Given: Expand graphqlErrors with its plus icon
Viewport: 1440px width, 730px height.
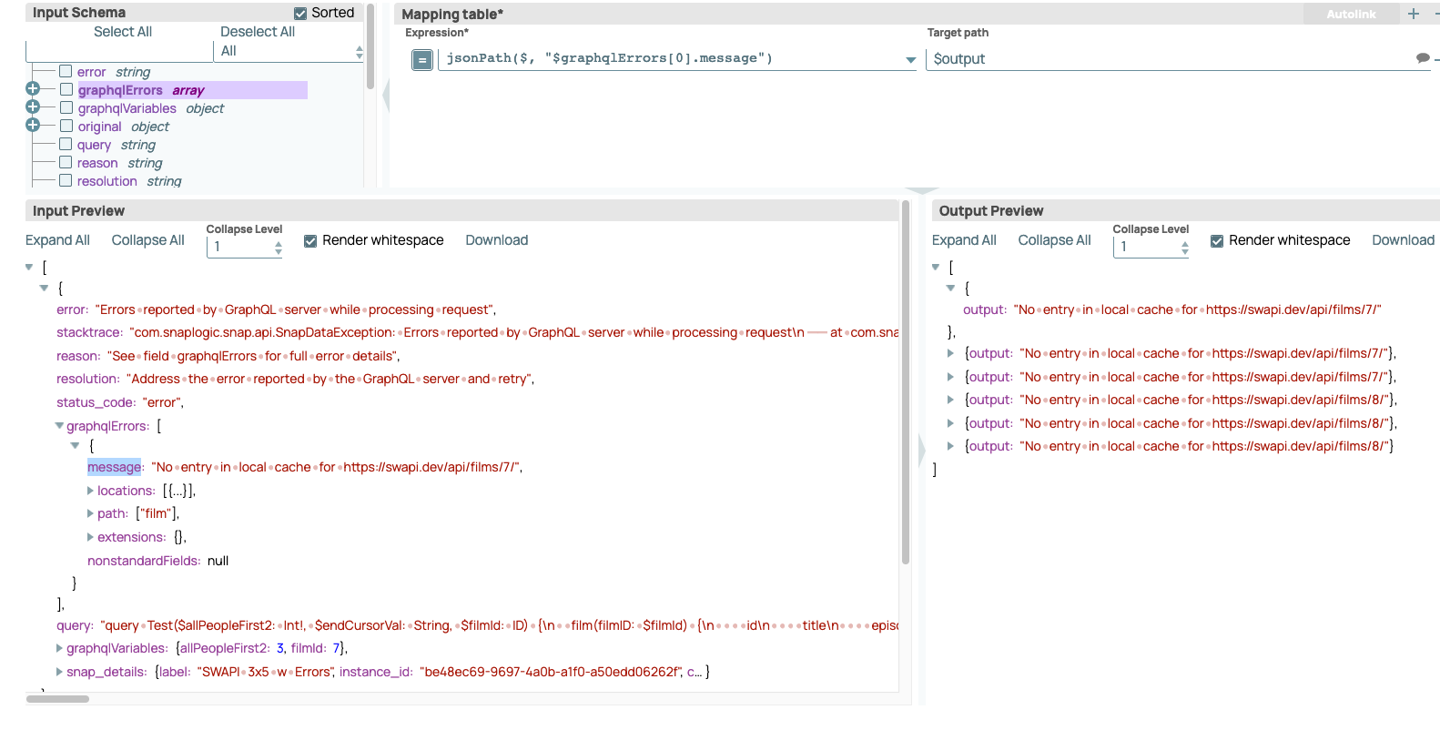Looking at the screenshot, I should point(33,89).
